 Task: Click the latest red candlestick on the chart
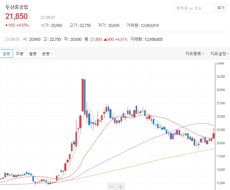click(x=213, y=136)
